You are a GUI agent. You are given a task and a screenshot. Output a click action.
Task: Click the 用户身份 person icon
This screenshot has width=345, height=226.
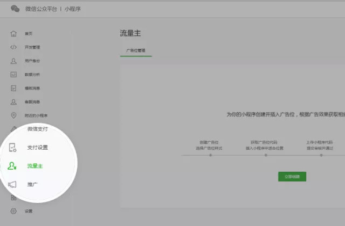[13, 61]
